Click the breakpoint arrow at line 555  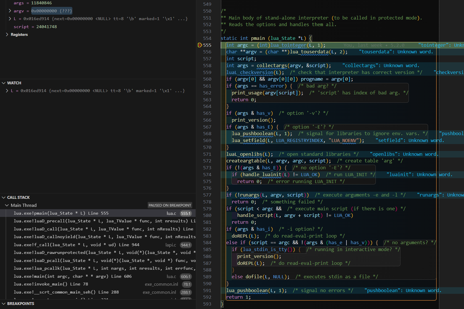200,45
